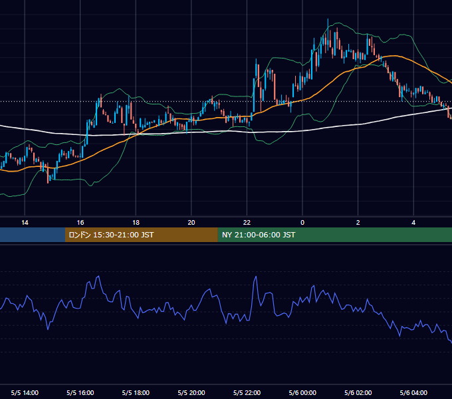
Task: Click the 5/6 02:00 date label
Action: coord(358,393)
